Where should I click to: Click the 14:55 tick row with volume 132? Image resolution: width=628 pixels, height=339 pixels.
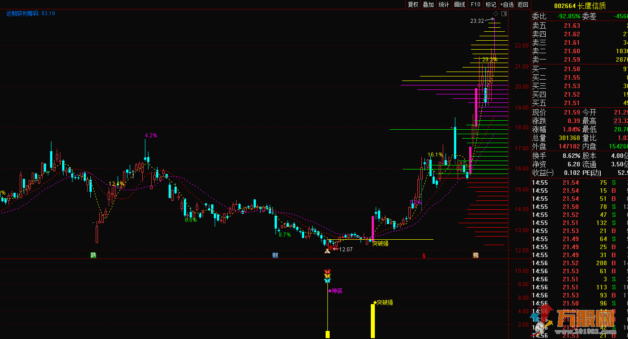(580, 223)
